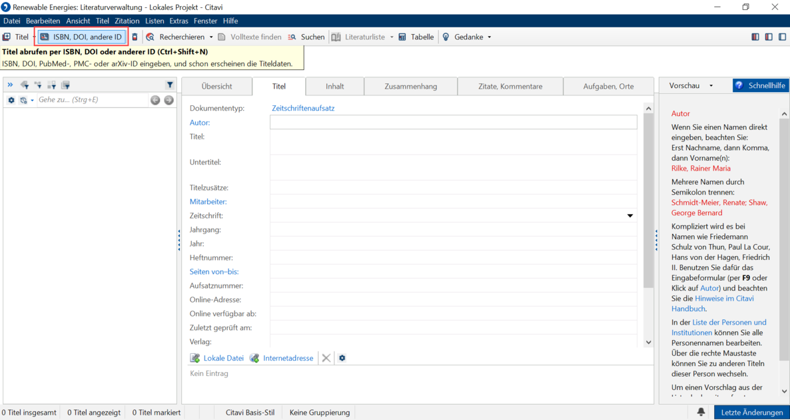Click the ISBN, DOI, andere ID button
790x420 pixels.
coord(82,37)
